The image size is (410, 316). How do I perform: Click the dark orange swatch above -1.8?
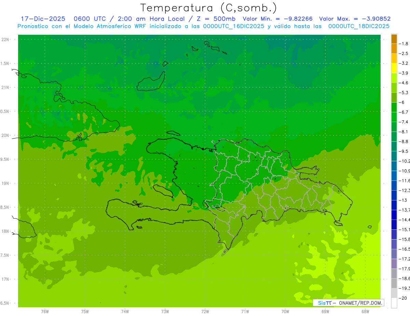point(394,39)
